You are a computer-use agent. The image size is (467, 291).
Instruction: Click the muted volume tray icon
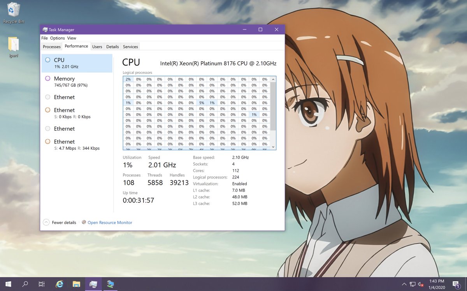coord(421,284)
